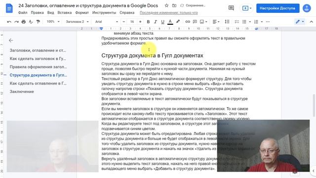Star the document title
The height and width of the screenshot is (178, 316).
[x=166, y=5]
